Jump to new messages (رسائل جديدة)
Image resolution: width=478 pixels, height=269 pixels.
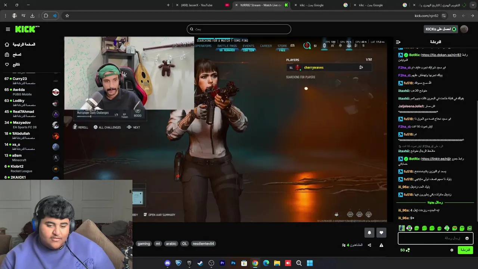coord(435,202)
